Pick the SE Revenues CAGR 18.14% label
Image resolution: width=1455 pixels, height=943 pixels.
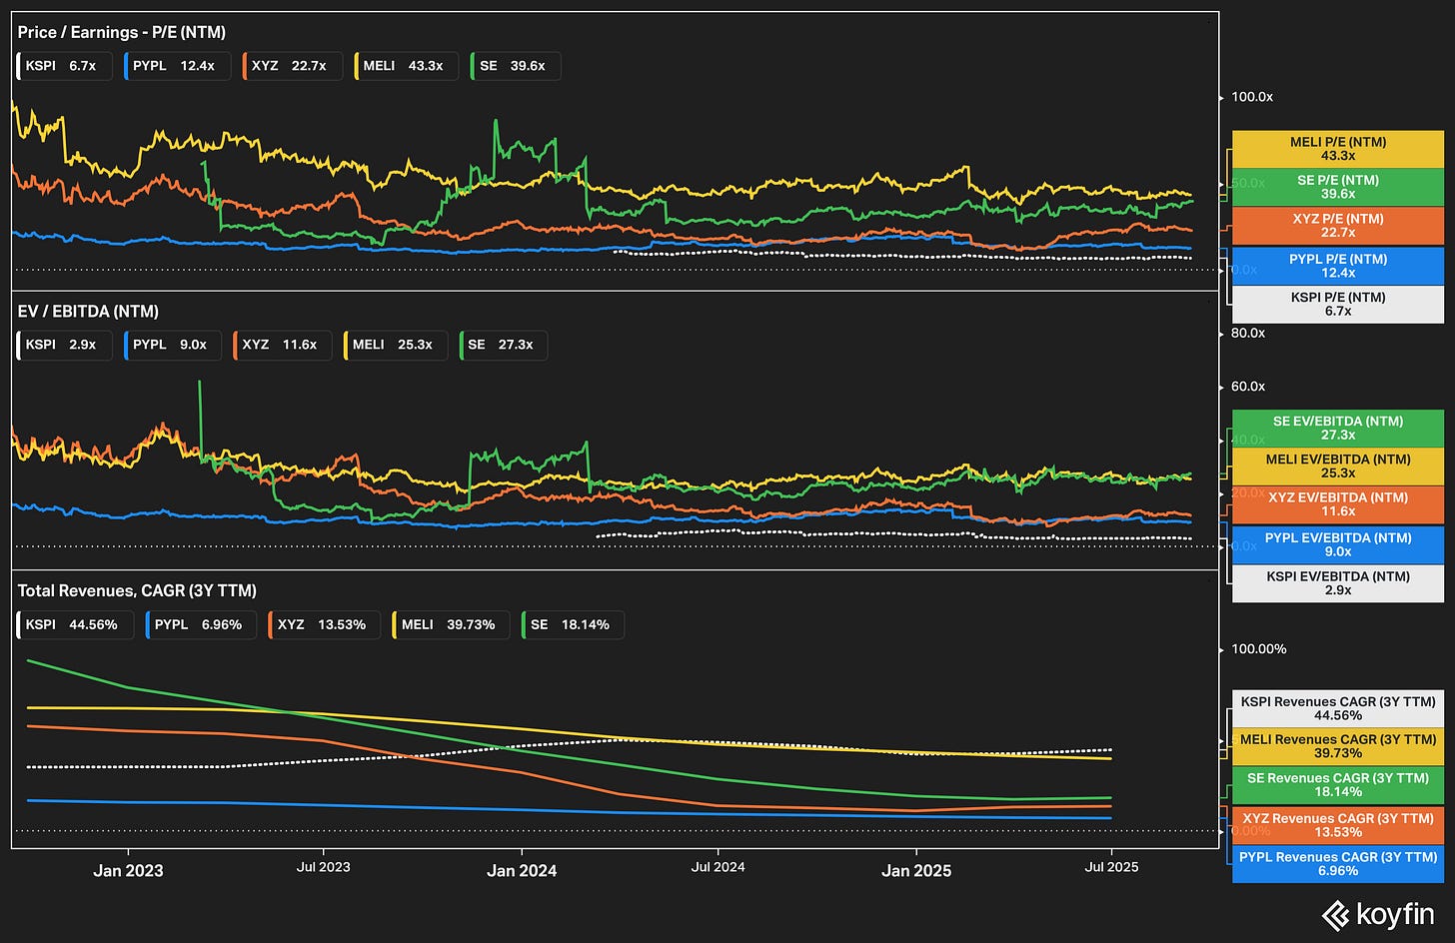pyautogui.click(x=1338, y=784)
